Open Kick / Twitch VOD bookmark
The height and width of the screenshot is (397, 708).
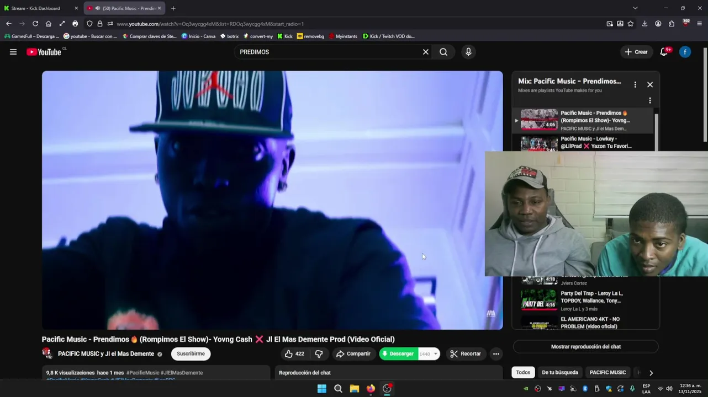[389, 36]
